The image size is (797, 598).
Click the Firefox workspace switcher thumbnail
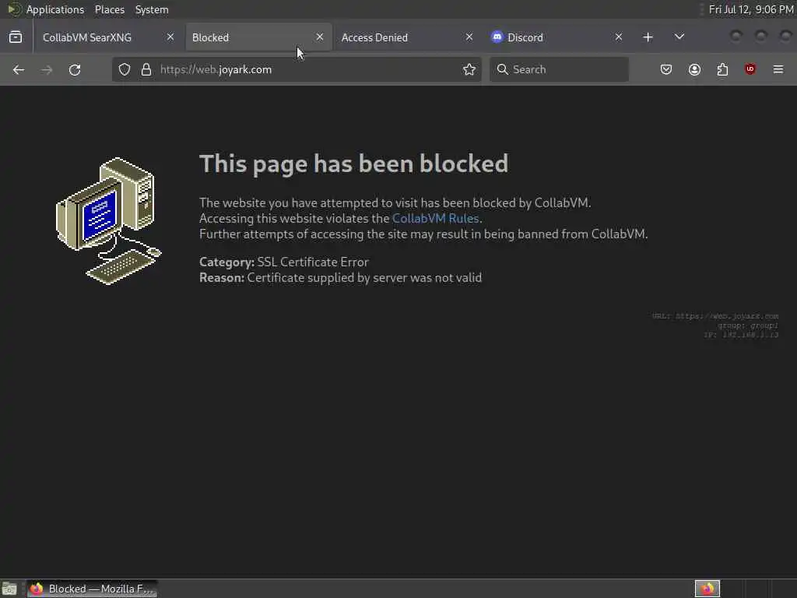pyautogui.click(x=707, y=589)
